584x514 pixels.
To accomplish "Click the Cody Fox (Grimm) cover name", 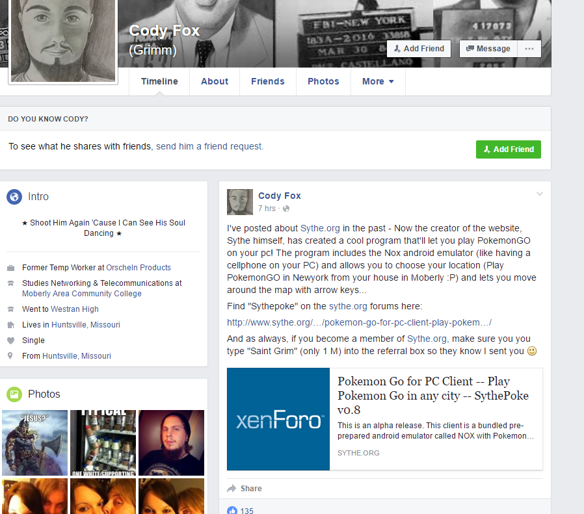I will tap(165, 40).
